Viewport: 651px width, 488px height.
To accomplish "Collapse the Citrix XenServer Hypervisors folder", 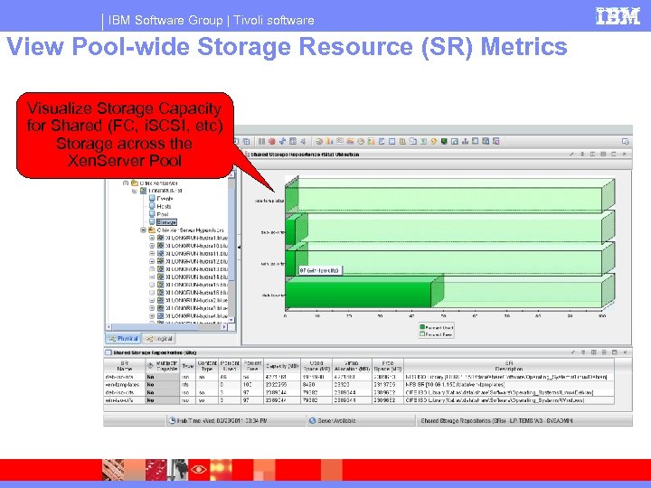I will (x=143, y=230).
